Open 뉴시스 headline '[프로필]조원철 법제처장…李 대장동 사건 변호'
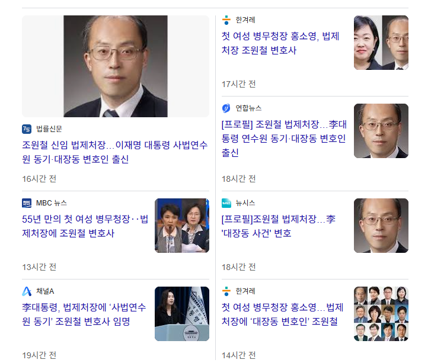The image size is (447, 363). pyautogui.click(x=278, y=226)
